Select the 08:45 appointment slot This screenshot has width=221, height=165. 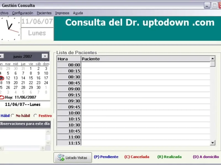[x=69, y=83]
